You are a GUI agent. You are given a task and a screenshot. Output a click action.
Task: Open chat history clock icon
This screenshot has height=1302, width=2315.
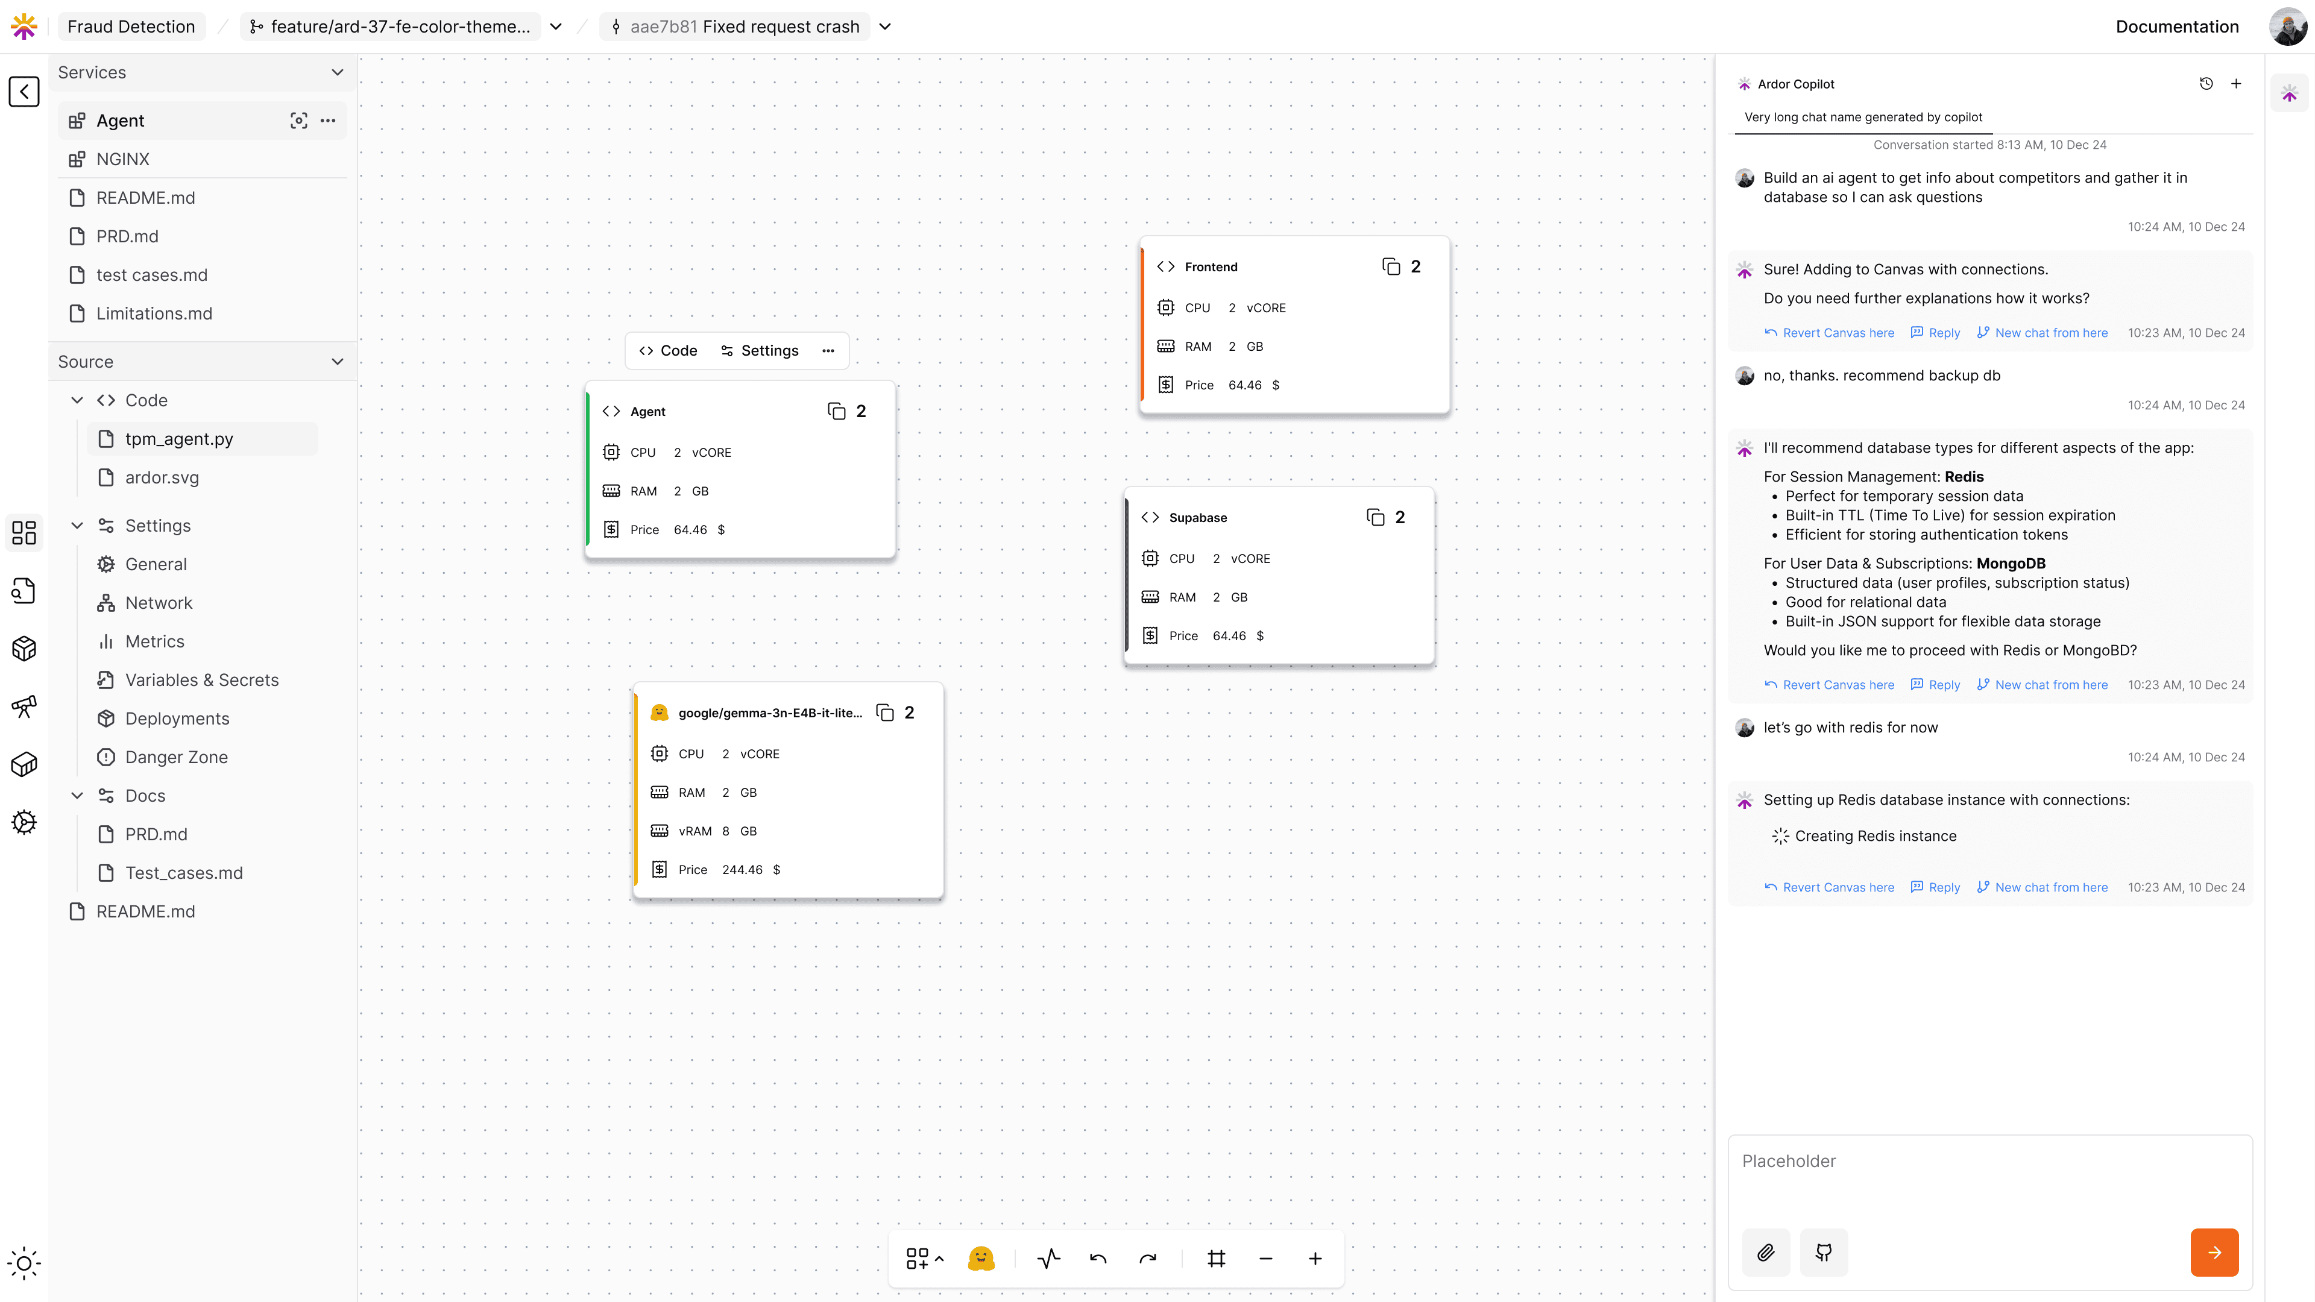(2206, 84)
